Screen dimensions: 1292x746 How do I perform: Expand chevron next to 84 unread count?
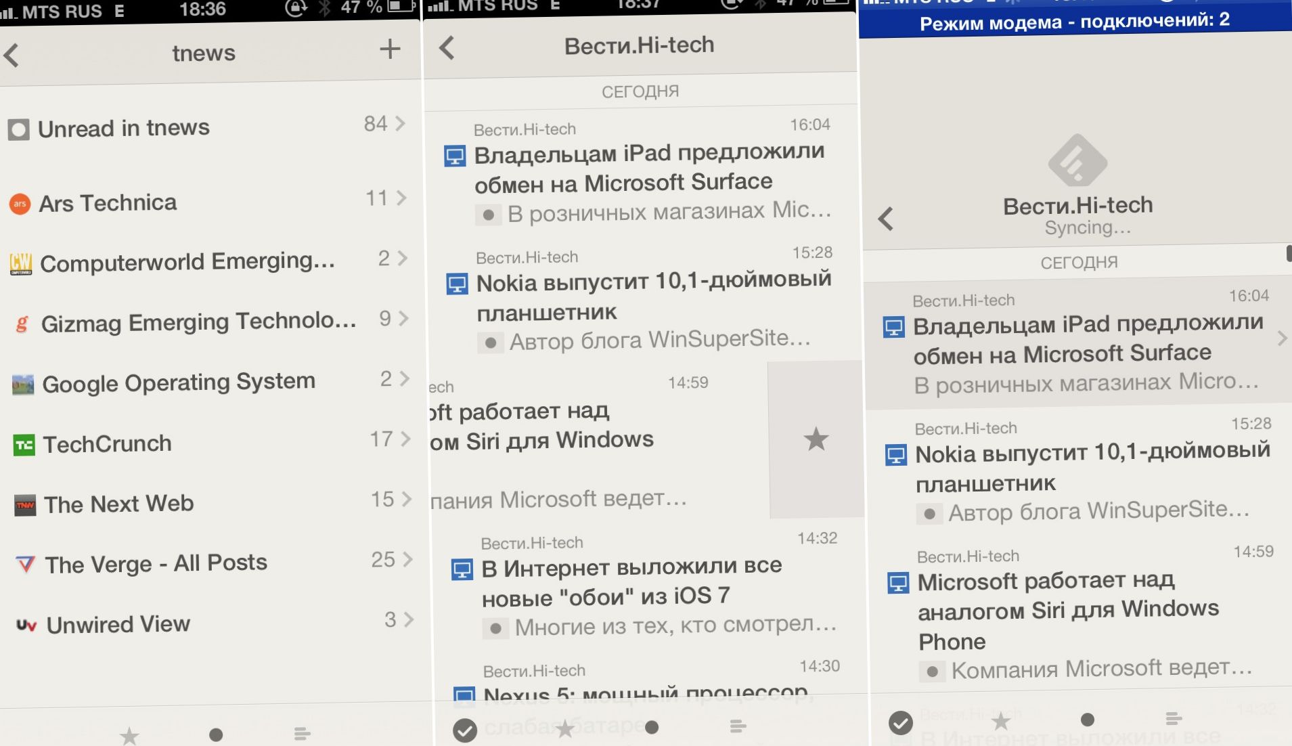click(x=401, y=123)
